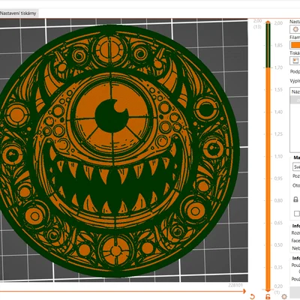Click the top thumb of the vertical layer slider
The width and height of the screenshot is (300, 300).
pos(268,22)
